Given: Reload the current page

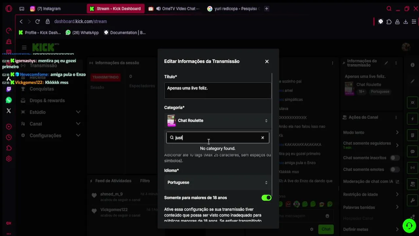Looking at the screenshot, I should (38, 21).
